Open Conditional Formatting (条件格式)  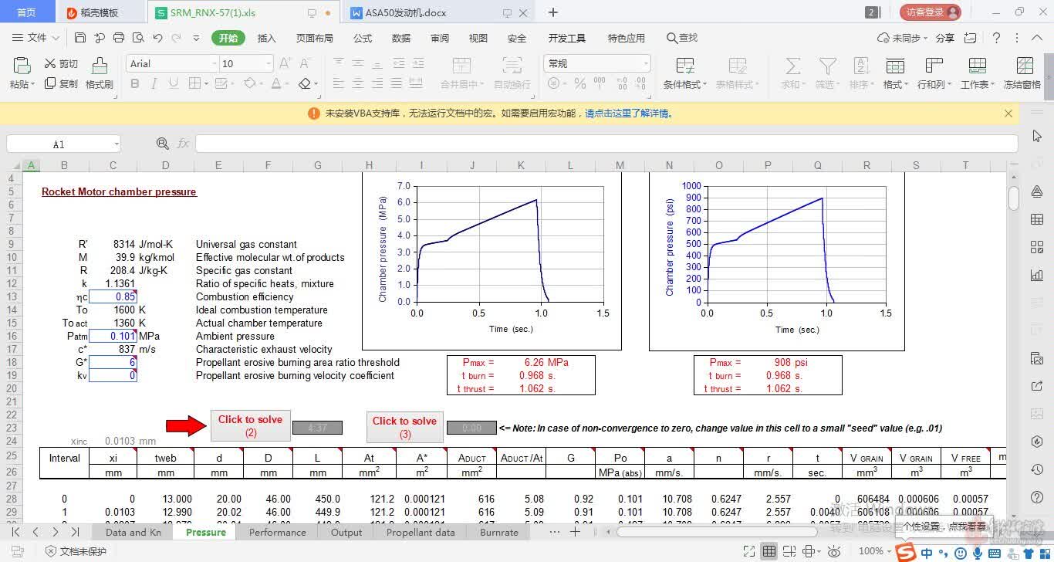(x=685, y=74)
